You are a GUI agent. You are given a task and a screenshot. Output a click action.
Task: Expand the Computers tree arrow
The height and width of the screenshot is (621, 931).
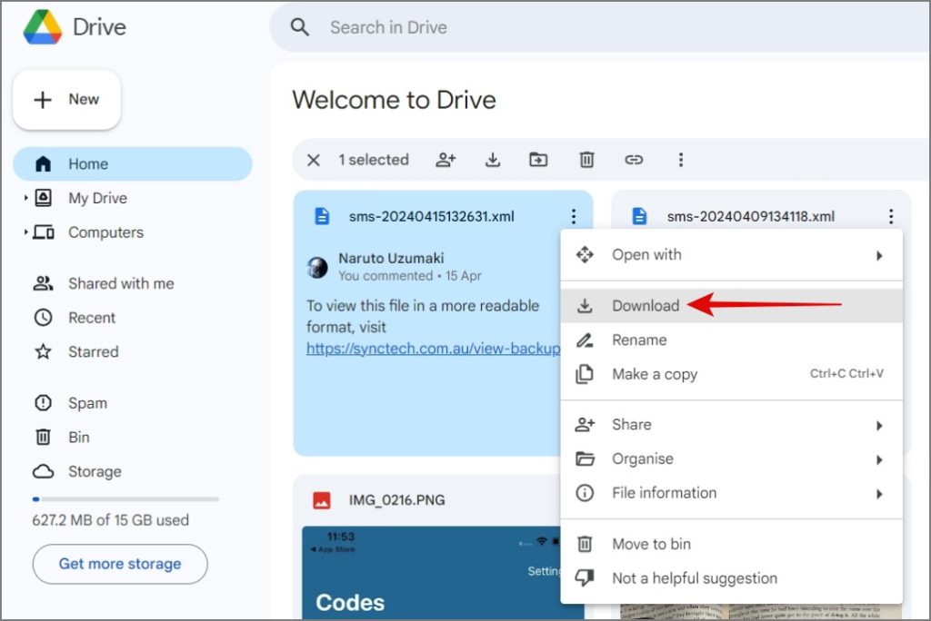(x=25, y=232)
